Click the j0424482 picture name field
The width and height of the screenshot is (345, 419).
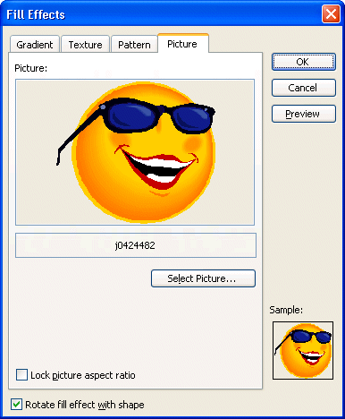tap(136, 245)
